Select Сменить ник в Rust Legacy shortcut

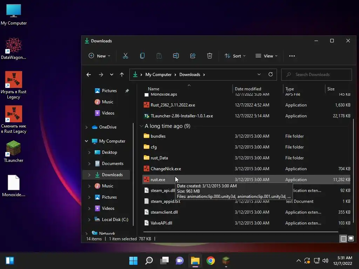(x=14, y=119)
